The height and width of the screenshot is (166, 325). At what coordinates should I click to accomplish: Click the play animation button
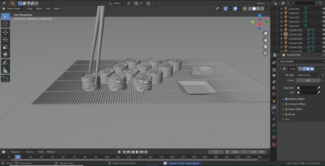click(137, 152)
